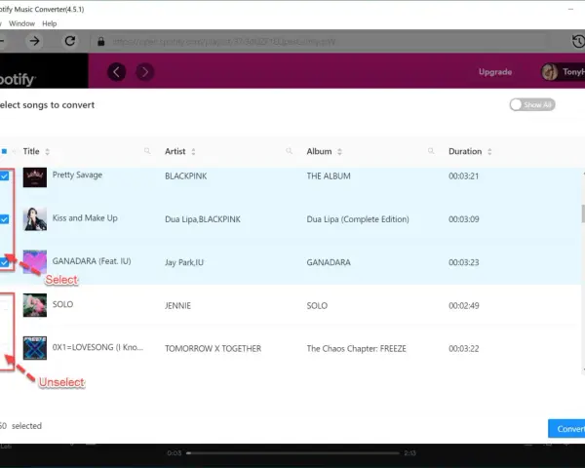Click the duration "00:03:22"
The image size is (585, 468).
(464, 349)
